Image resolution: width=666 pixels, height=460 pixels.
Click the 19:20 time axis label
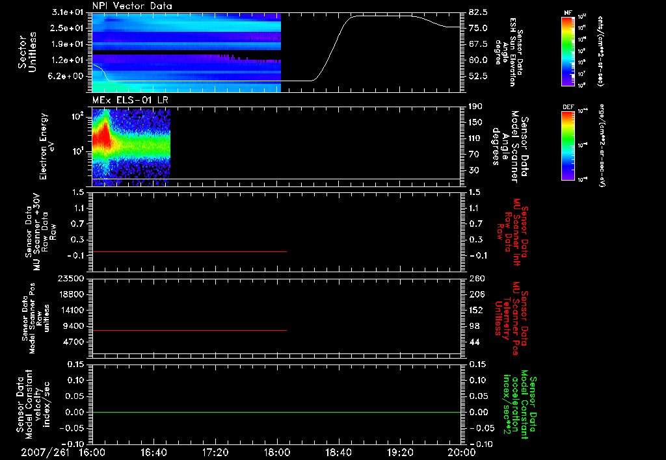[x=400, y=452]
